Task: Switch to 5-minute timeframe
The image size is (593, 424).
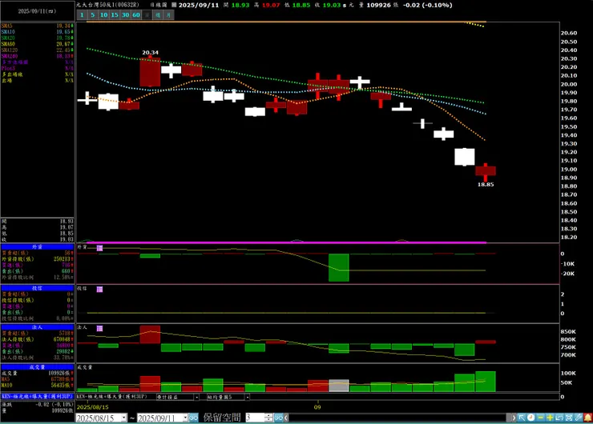Action: click(x=93, y=15)
